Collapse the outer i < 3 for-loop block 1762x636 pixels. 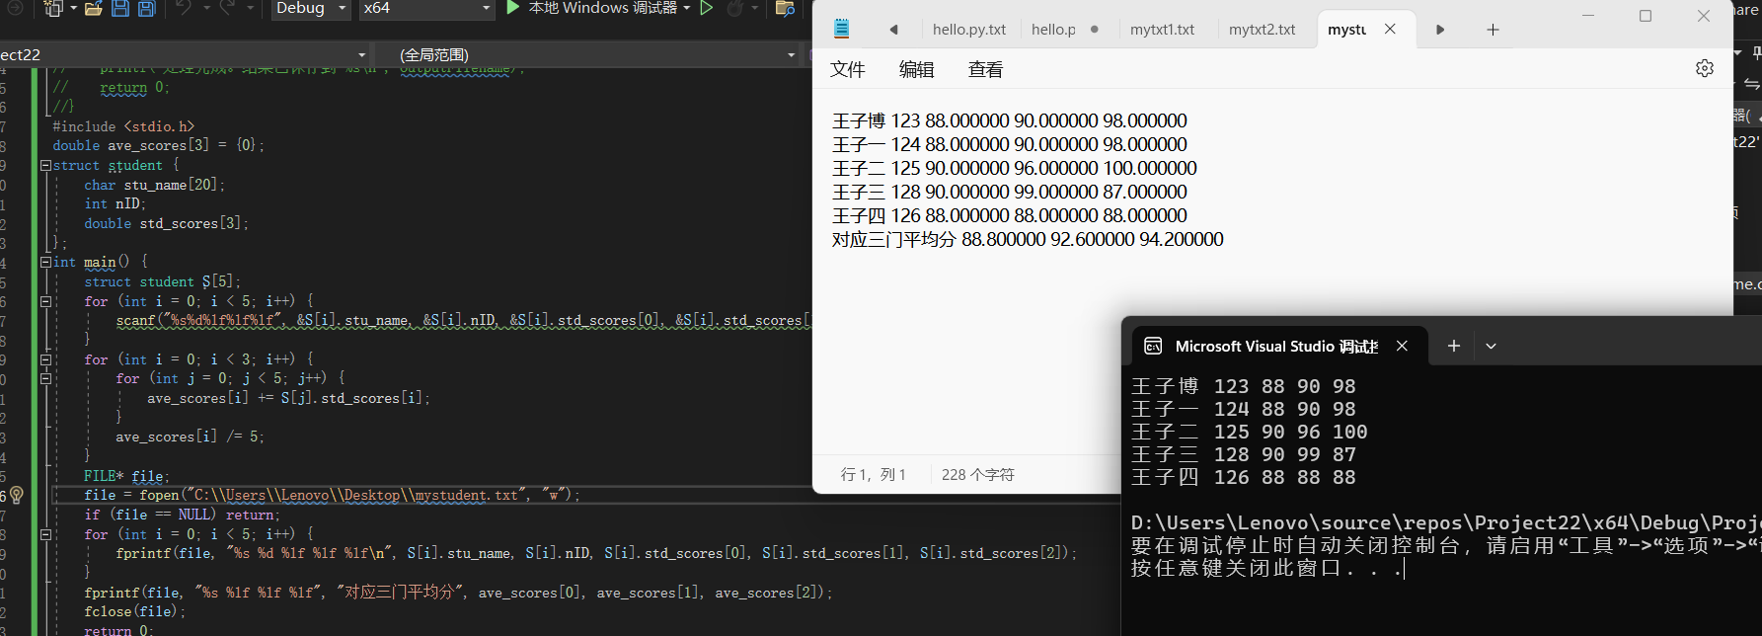(x=45, y=359)
